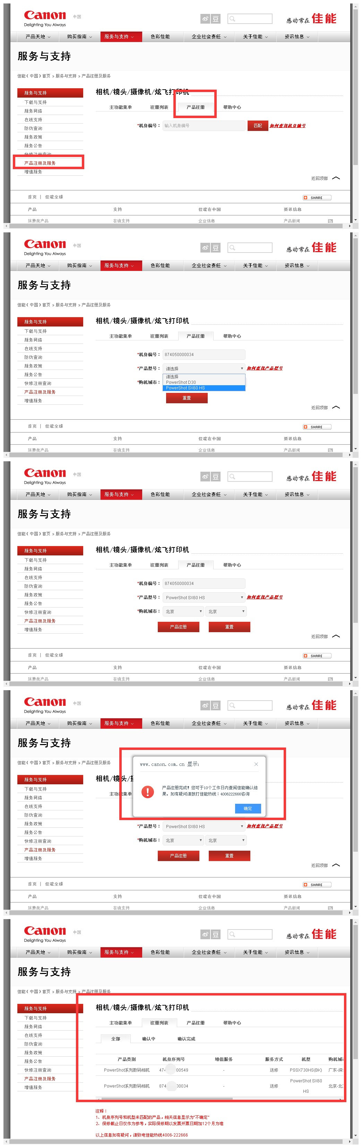Click 返回顶部 arrow on the 匹配 page
Image resolution: width=362 pixels, height=1148 pixels.
coord(336,178)
